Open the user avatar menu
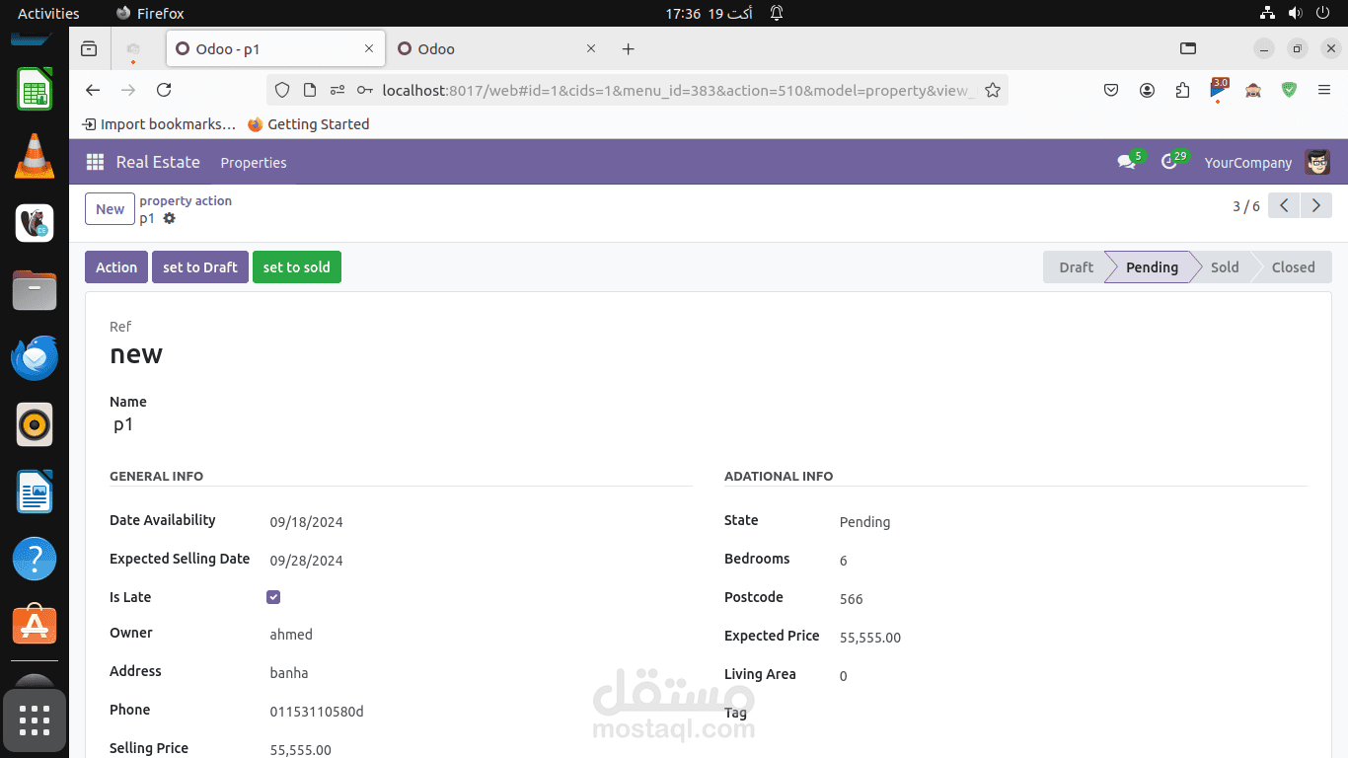1348x758 pixels. pos(1317,162)
